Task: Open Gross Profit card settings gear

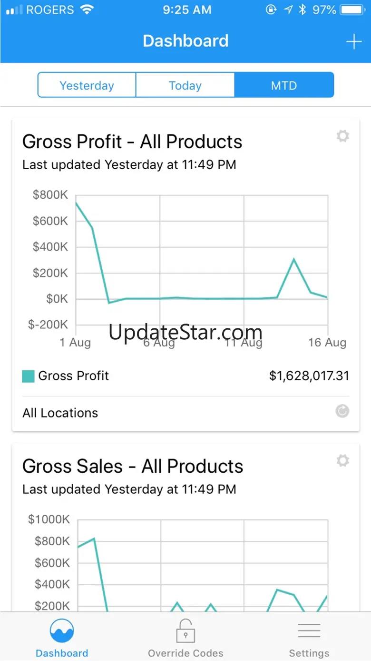Action: [342, 136]
